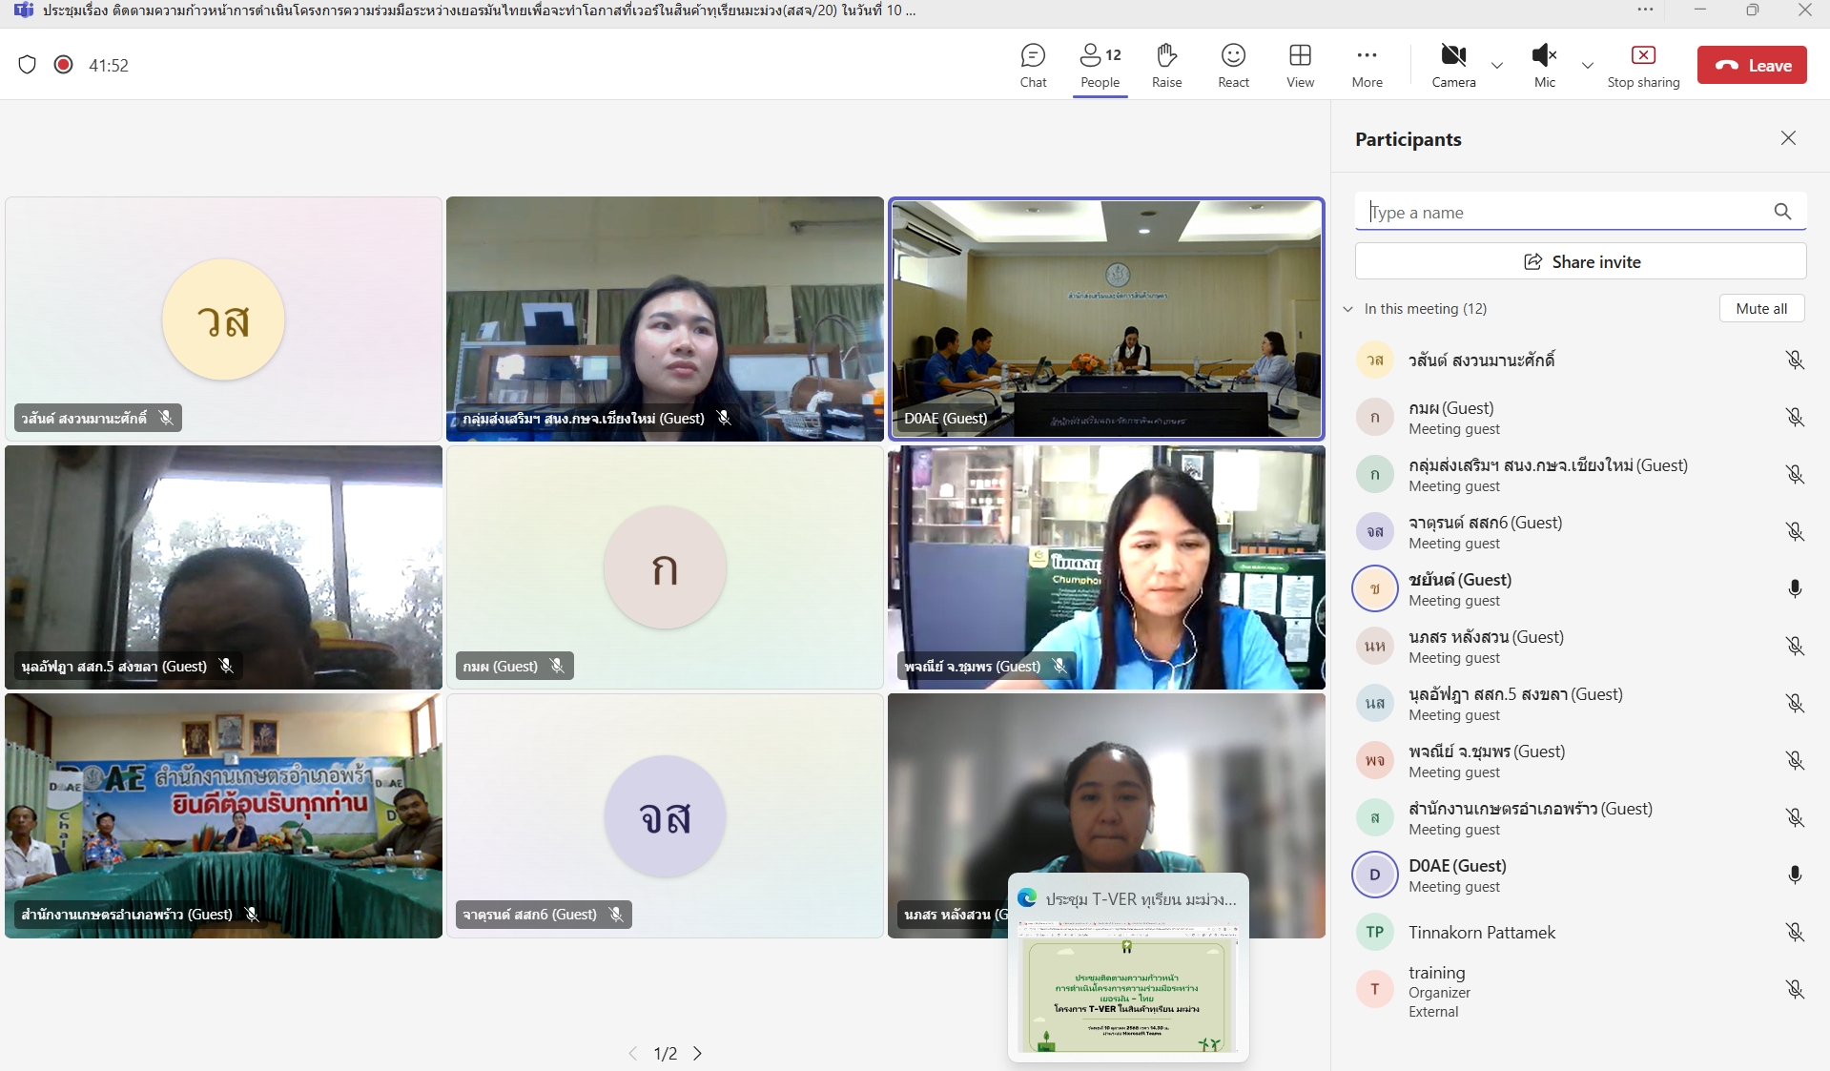Collapse the 'In this meeting (12)' section

tap(1348, 309)
